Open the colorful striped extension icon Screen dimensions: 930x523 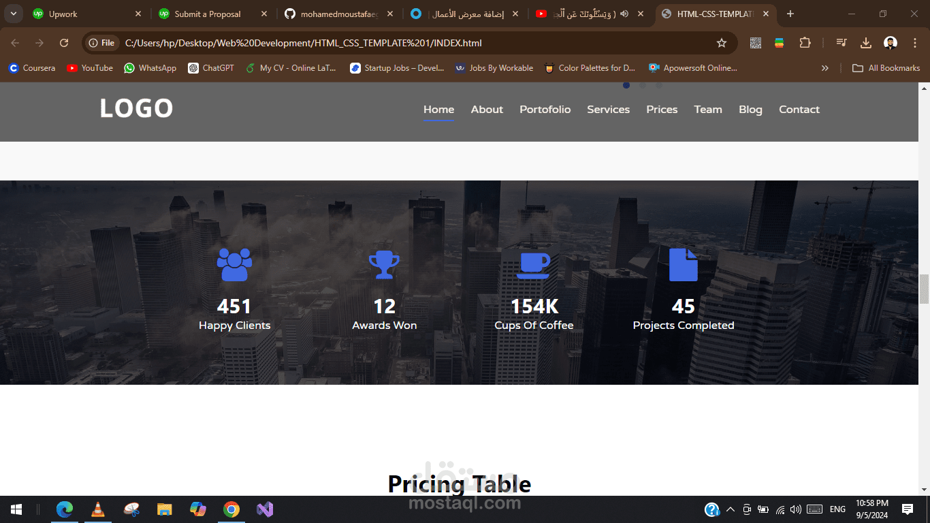click(779, 43)
